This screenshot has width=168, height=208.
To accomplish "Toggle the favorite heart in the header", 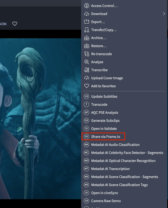I will tap(15, 24).
